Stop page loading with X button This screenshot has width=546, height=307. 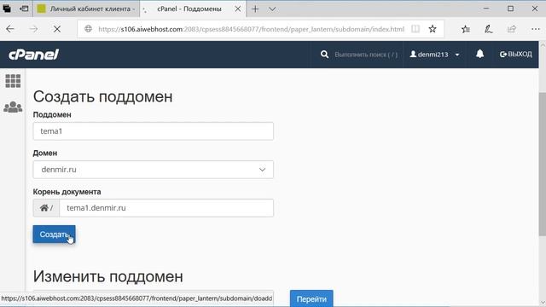[57, 29]
